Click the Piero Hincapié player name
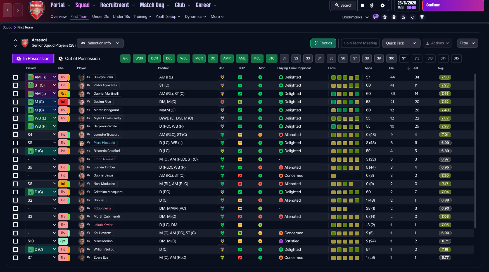Viewport: 489px width, 272px height. click(x=104, y=143)
